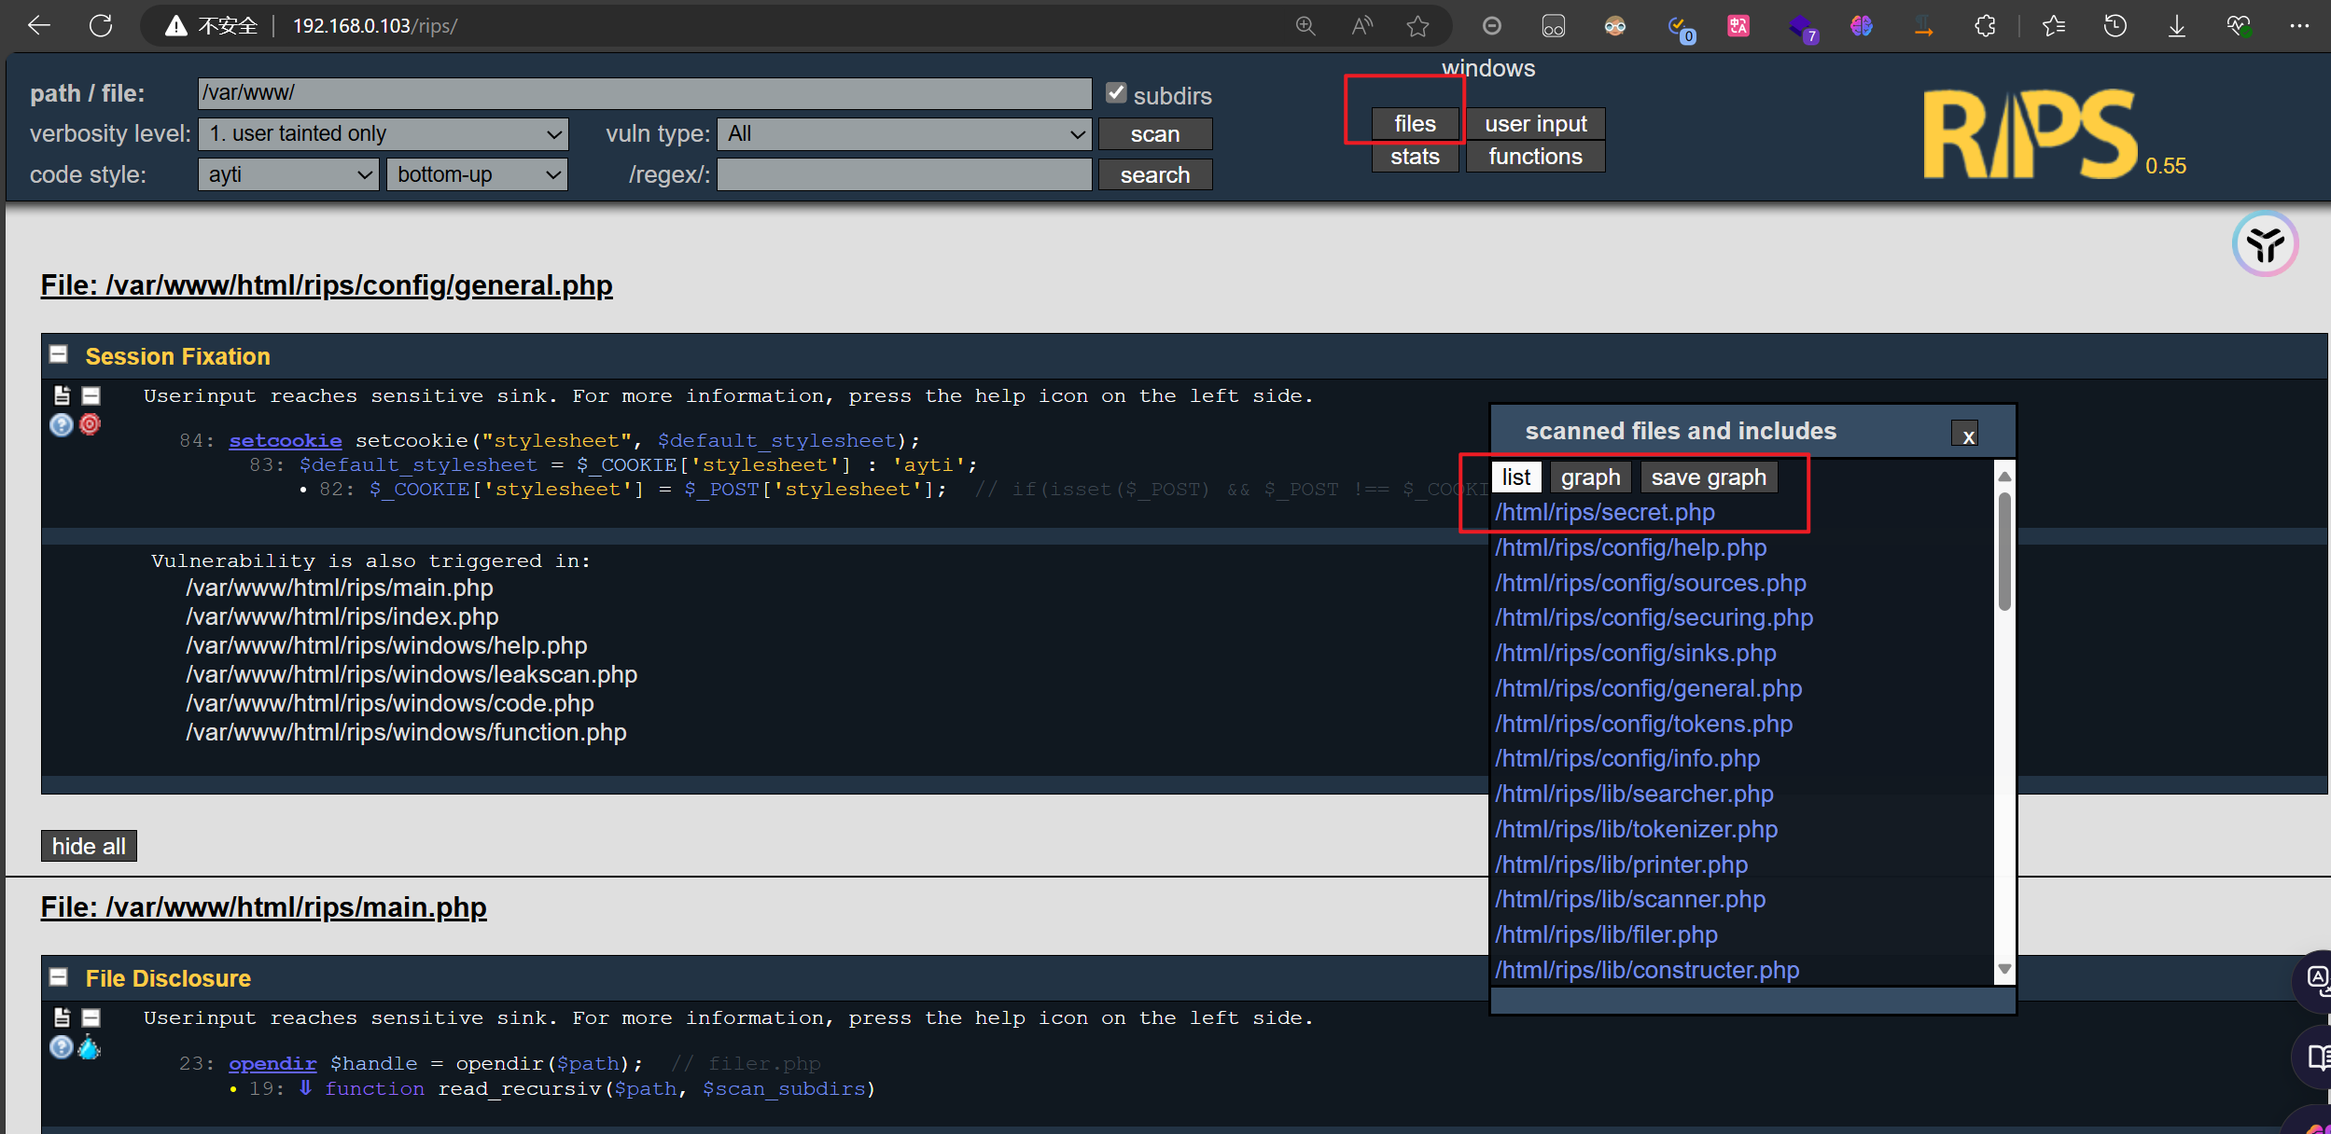2331x1134 pixels.
Task: Open the user input window tab
Action: click(x=1535, y=123)
